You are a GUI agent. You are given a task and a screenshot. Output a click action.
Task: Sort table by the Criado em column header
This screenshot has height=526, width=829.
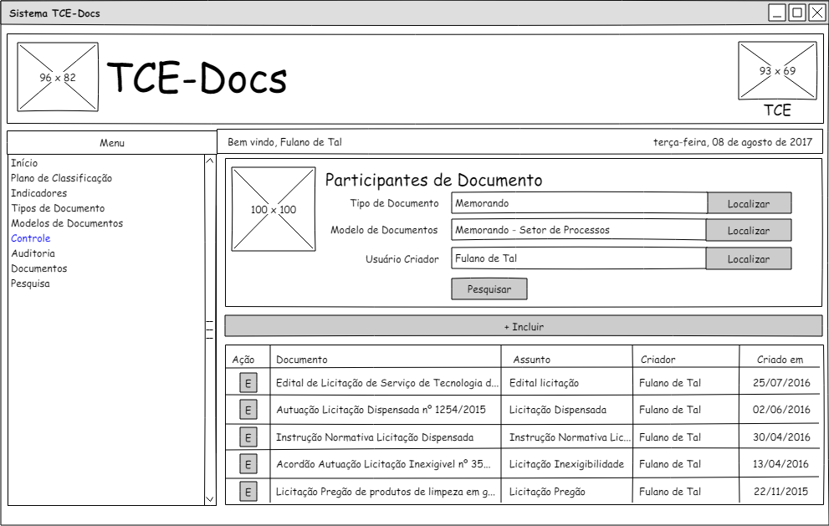780,360
